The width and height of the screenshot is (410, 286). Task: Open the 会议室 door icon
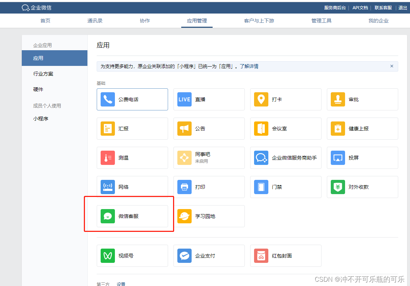tap(261, 129)
